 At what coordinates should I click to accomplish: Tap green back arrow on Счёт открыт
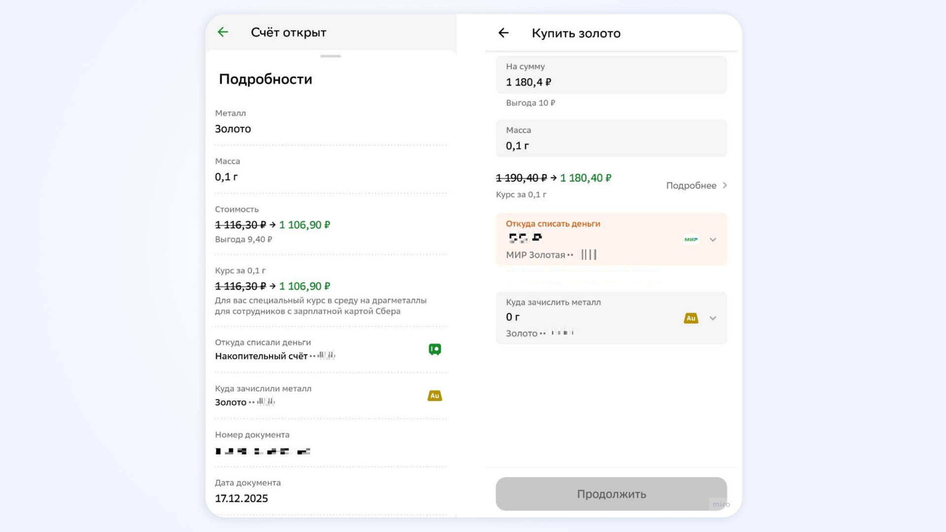point(223,33)
